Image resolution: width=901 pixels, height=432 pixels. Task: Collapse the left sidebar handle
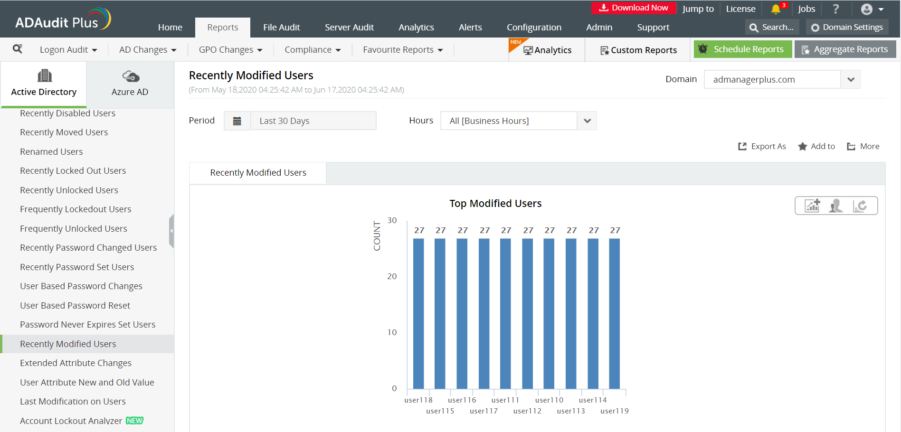(x=171, y=231)
